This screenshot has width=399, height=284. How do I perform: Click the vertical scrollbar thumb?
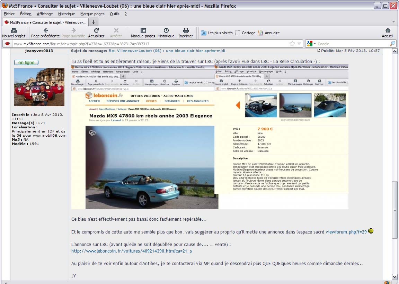click(x=394, y=210)
